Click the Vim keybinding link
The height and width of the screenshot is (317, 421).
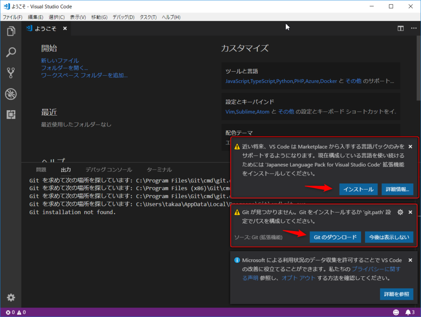(x=230, y=112)
